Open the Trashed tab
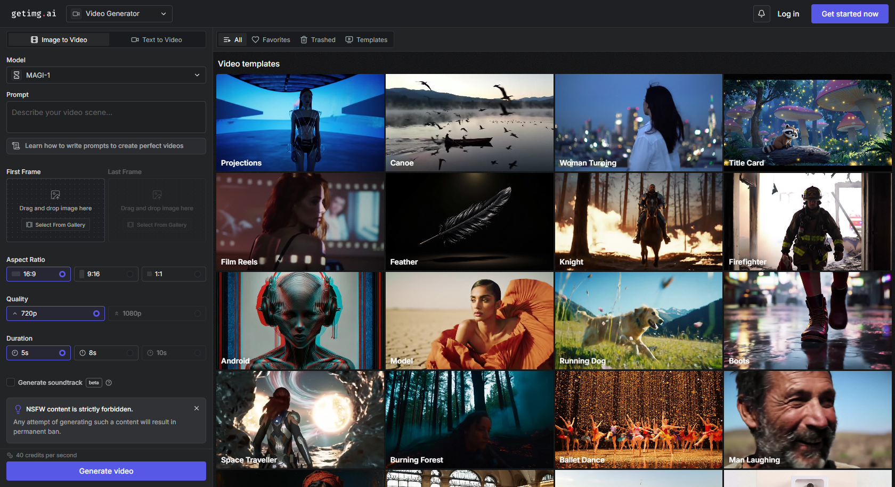Image resolution: width=895 pixels, height=487 pixels. point(318,40)
